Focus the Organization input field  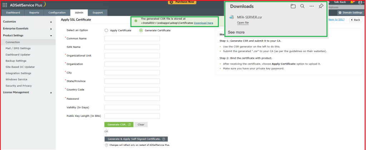[132, 64]
